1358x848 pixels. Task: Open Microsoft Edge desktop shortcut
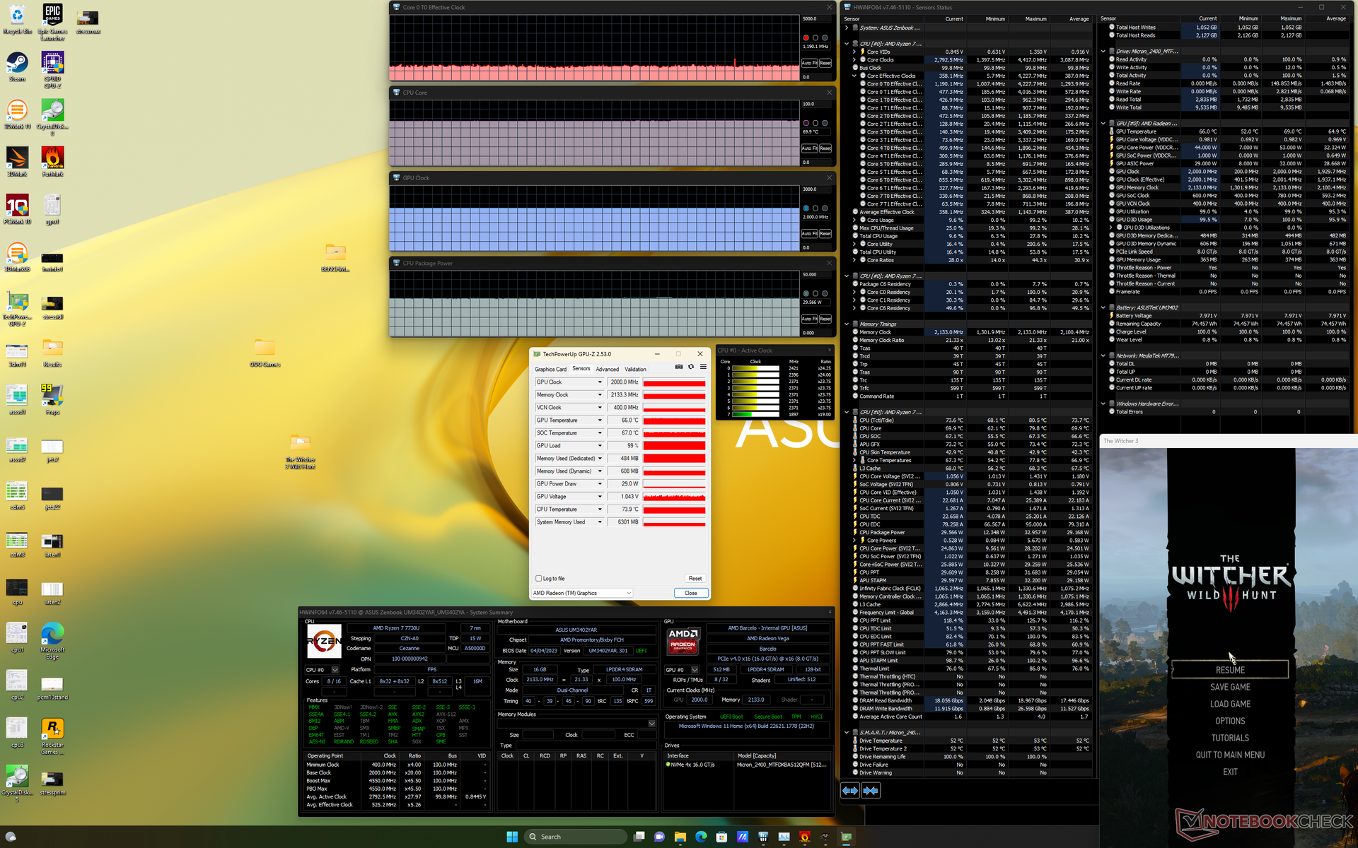click(52, 641)
